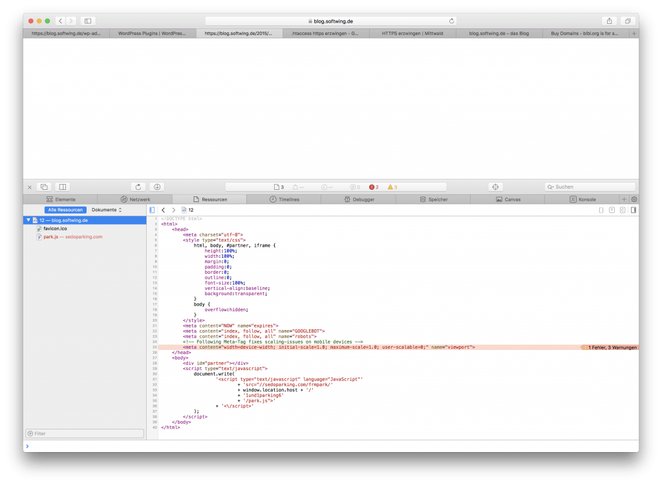The width and height of the screenshot is (662, 485).
Task: Add a new inspector tab with plus
Action: point(624,200)
